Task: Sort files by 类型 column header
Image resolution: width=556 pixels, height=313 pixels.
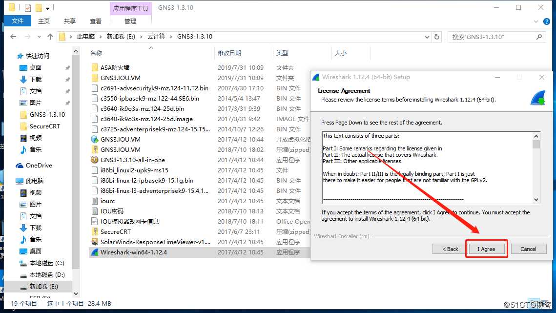Action: click(x=282, y=53)
